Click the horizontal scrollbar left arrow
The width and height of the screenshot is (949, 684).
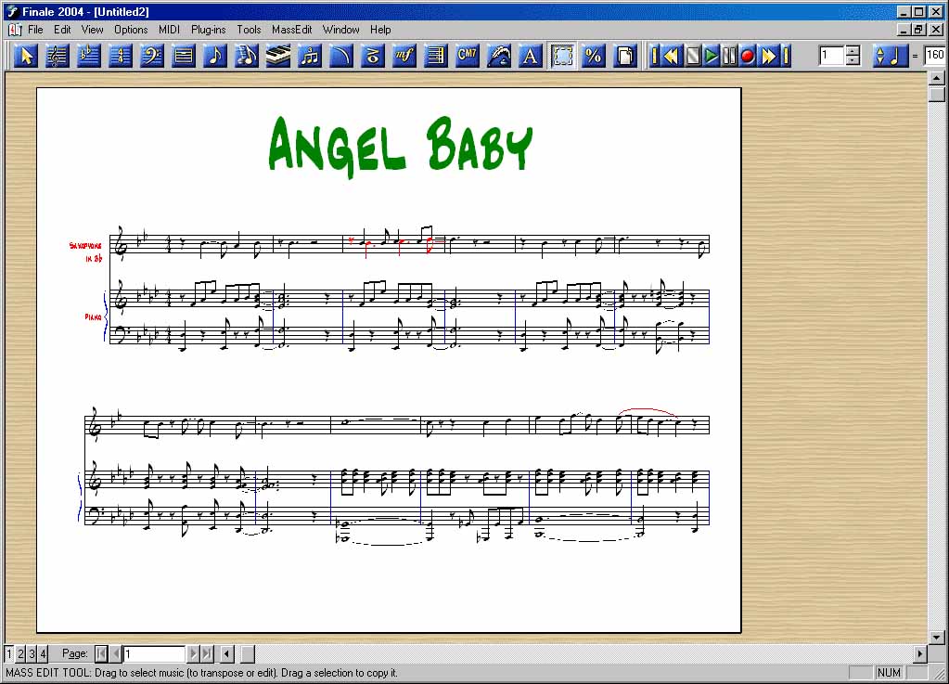pyautogui.click(x=227, y=653)
